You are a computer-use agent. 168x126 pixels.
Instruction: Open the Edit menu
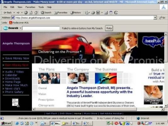coord(12,7)
